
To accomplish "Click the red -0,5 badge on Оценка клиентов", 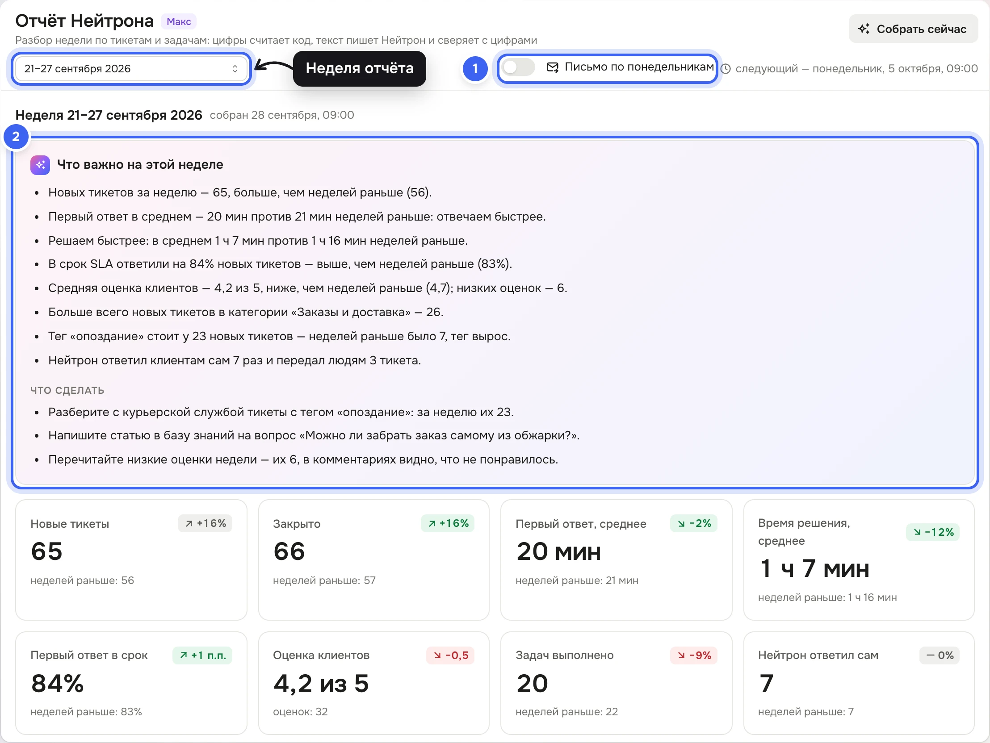I will (x=450, y=655).
